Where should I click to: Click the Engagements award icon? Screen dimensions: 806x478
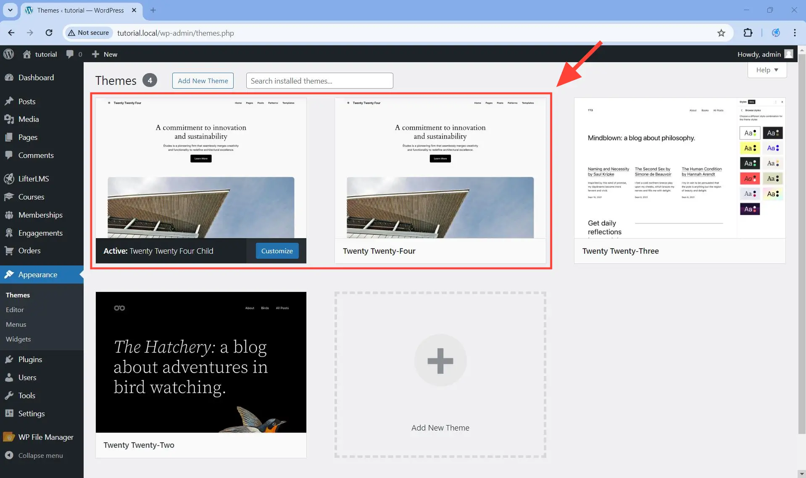[9, 233]
